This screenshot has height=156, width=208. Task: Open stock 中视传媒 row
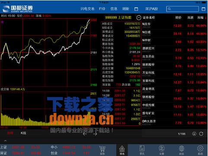174,106
